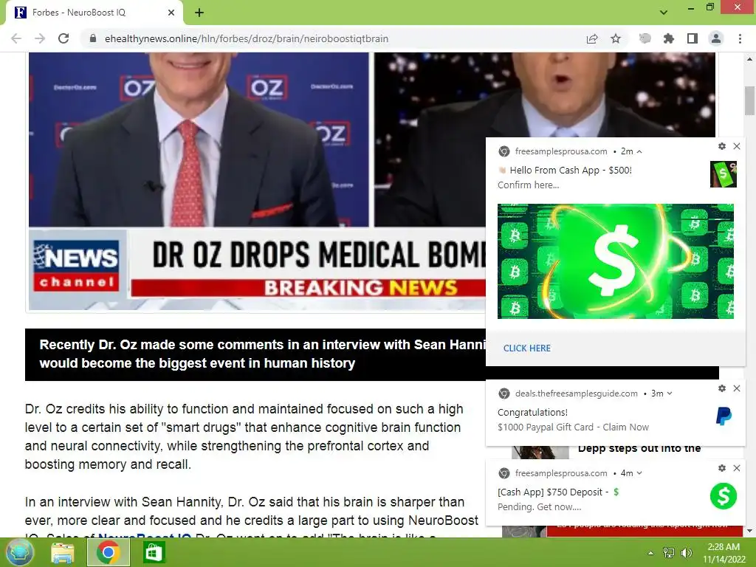The image size is (756, 567).
Task: Open settings for $750 Deposit notification
Action: pos(722,468)
